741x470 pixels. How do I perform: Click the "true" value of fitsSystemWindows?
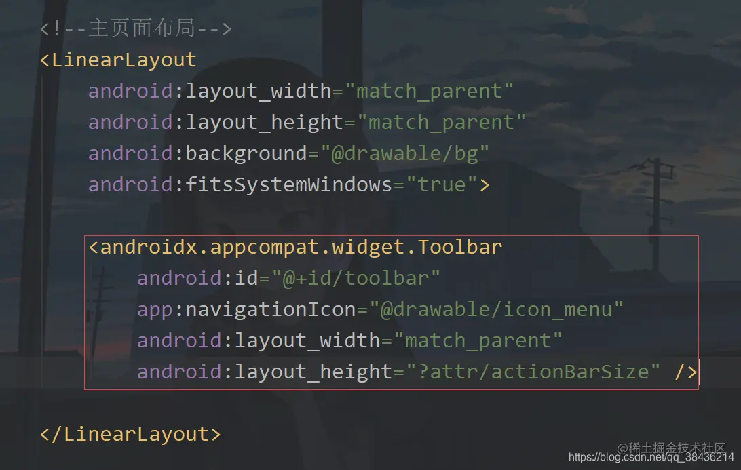441,184
